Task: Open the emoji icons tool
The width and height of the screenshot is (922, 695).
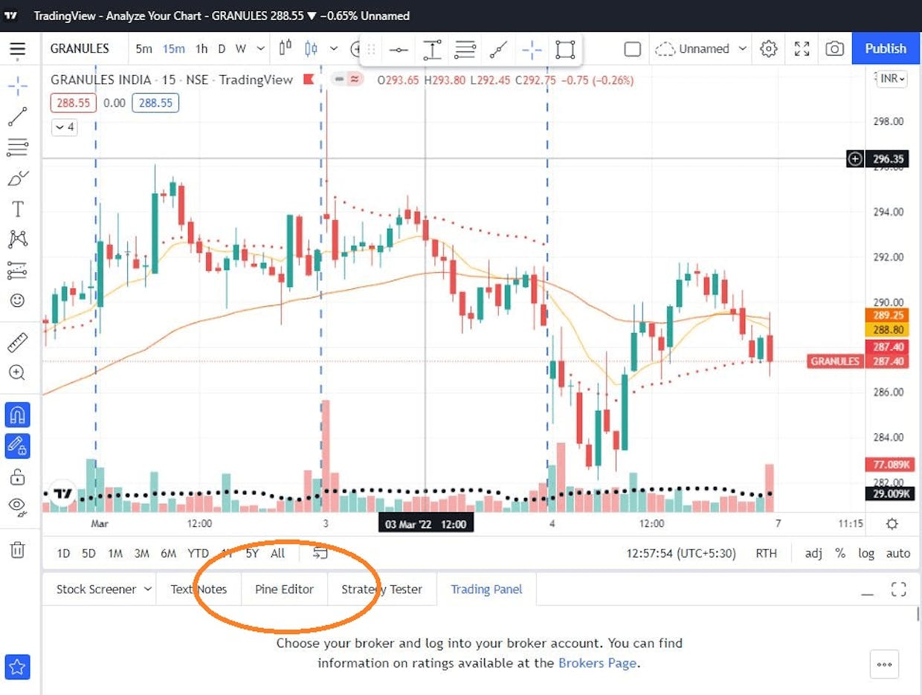Action: coord(17,301)
